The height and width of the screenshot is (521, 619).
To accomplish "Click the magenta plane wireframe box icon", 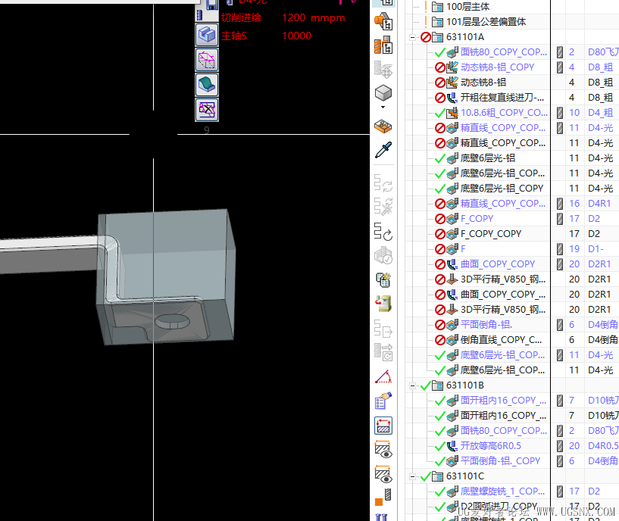I will coord(207,60).
